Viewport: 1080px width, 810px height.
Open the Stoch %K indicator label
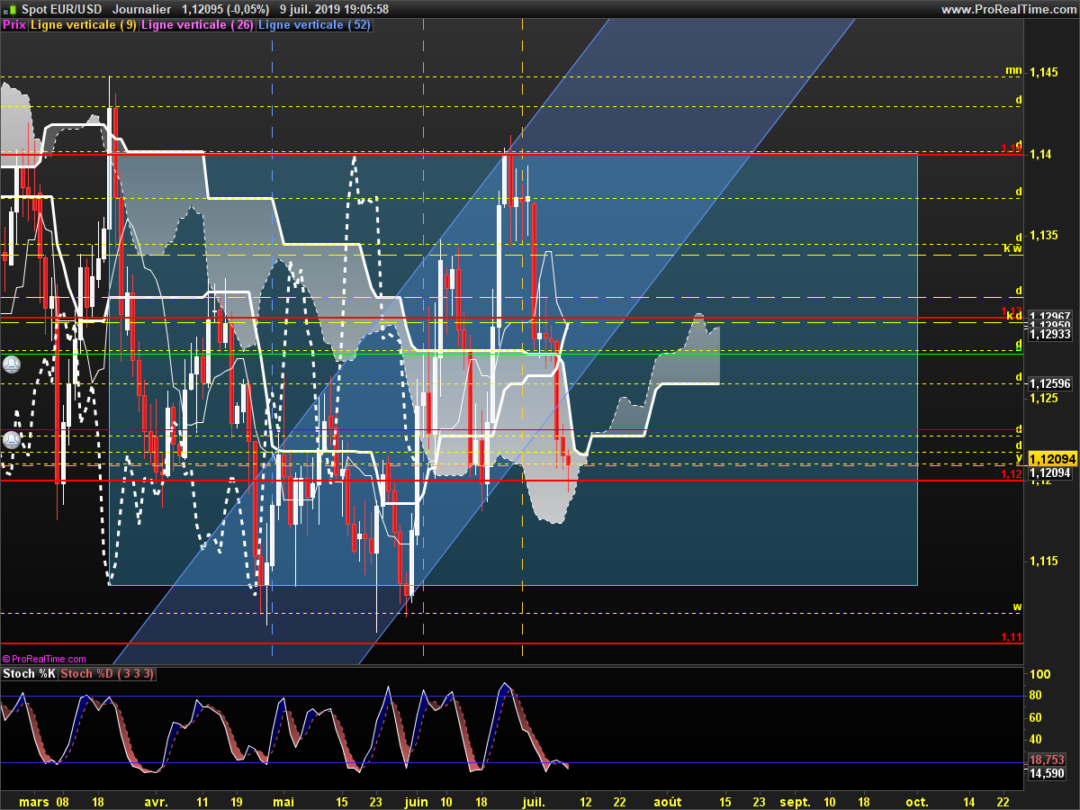30,674
